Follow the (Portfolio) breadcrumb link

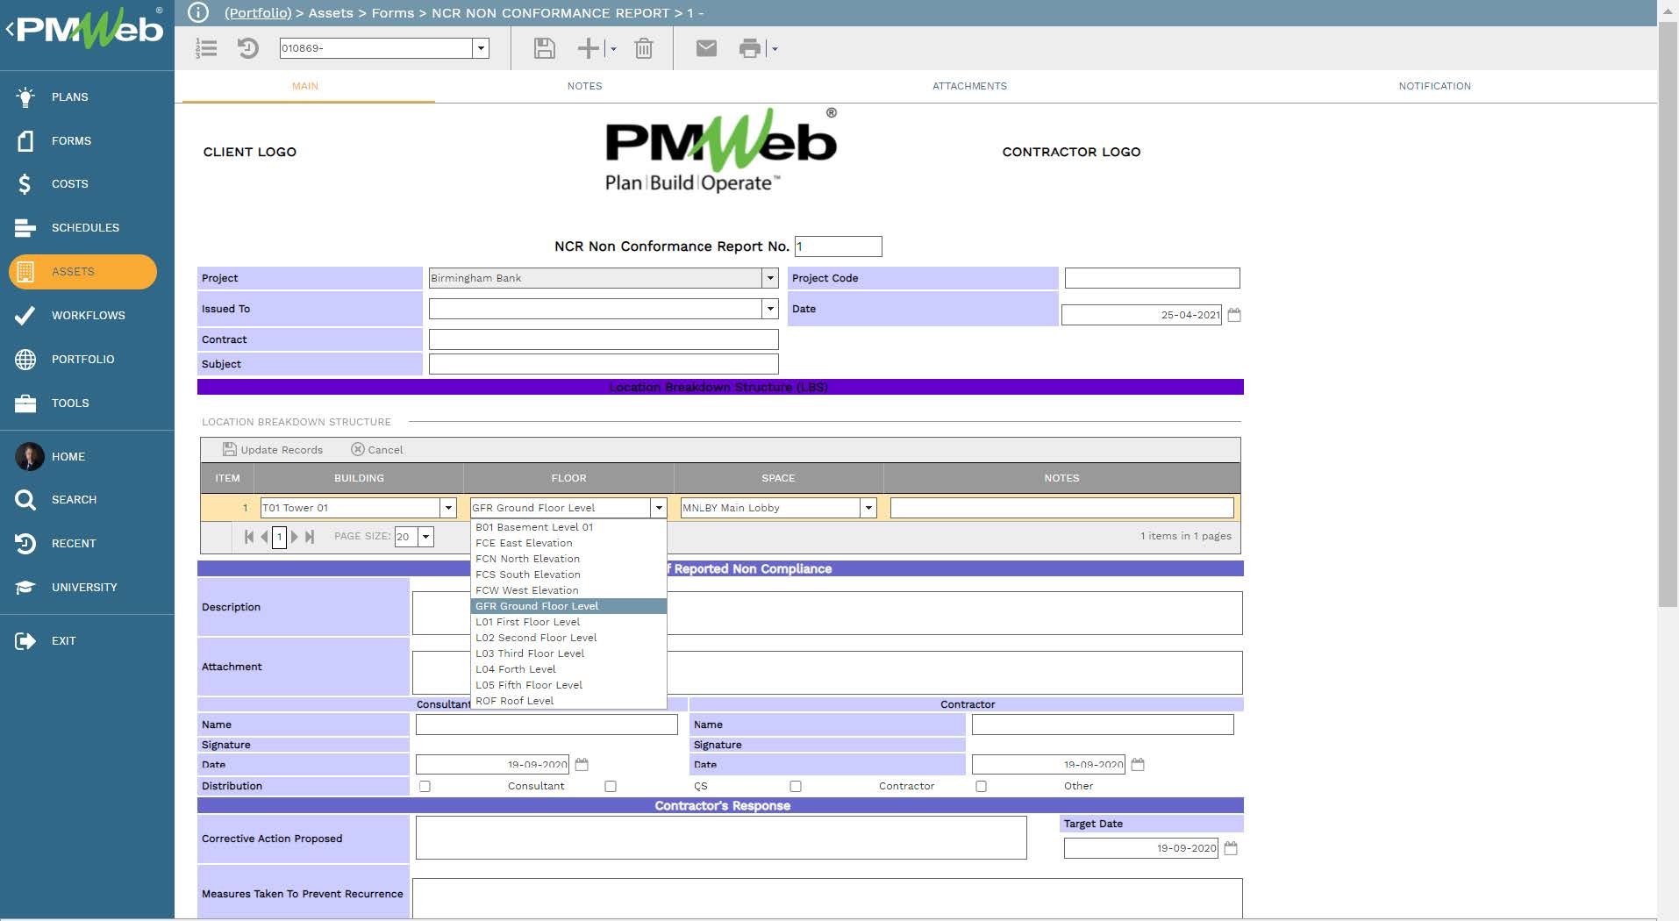click(x=258, y=12)
